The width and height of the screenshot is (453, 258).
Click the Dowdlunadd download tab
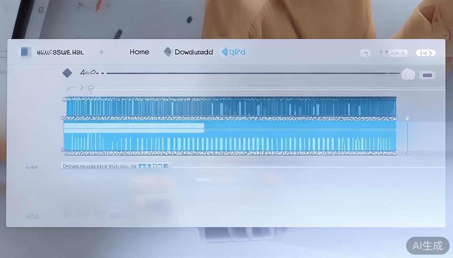tap(193, 52)
